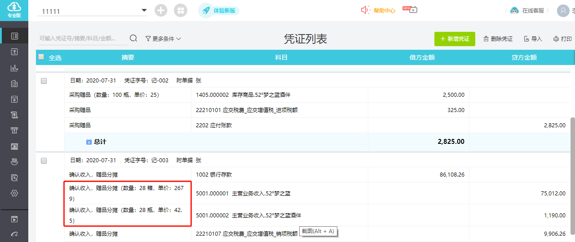Click the 摘要 column header

click(128, 57)
